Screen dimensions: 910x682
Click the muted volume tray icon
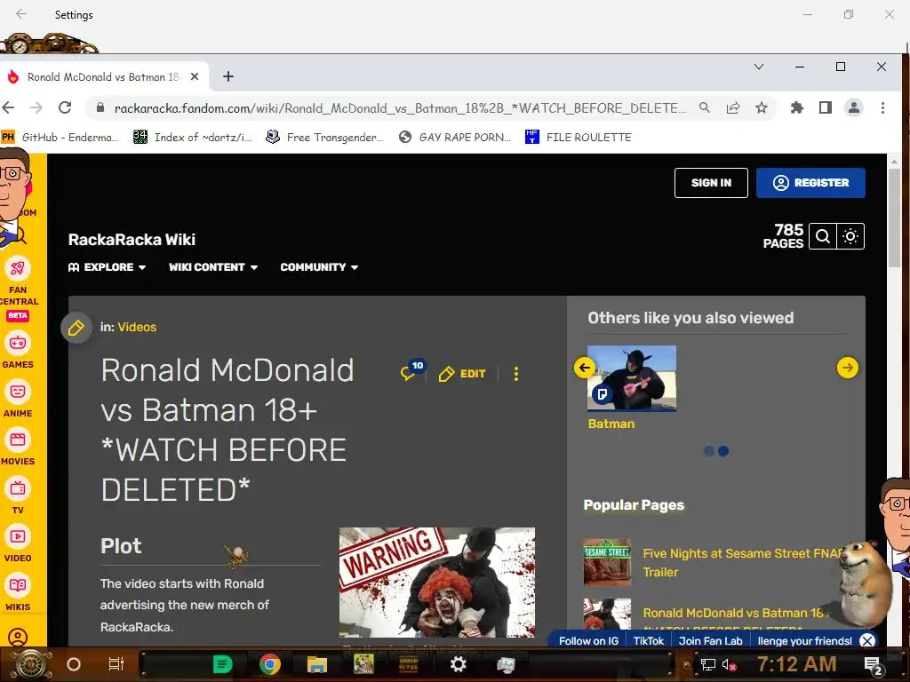tap(729, 664)
